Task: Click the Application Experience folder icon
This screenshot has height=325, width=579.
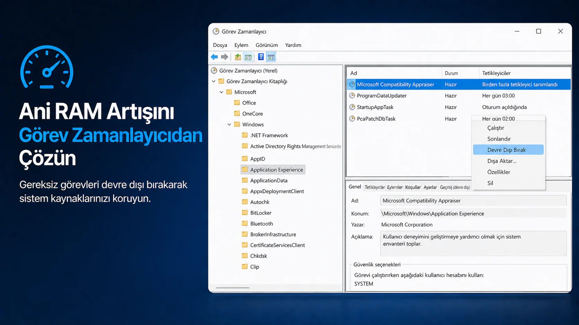Action: (x=245, y=169)
